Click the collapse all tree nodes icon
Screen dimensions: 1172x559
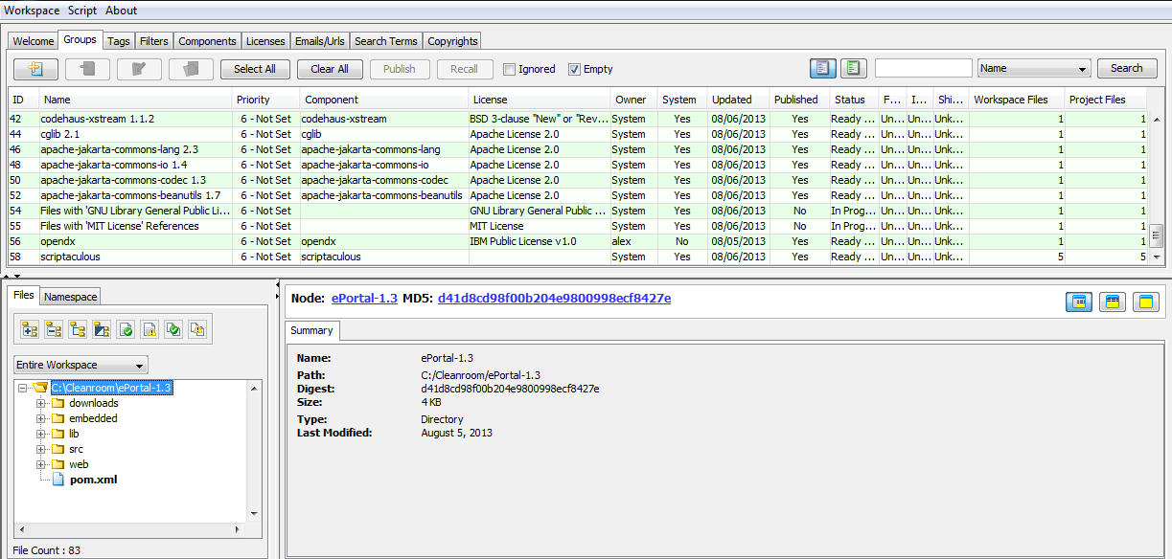coord(54,329)
